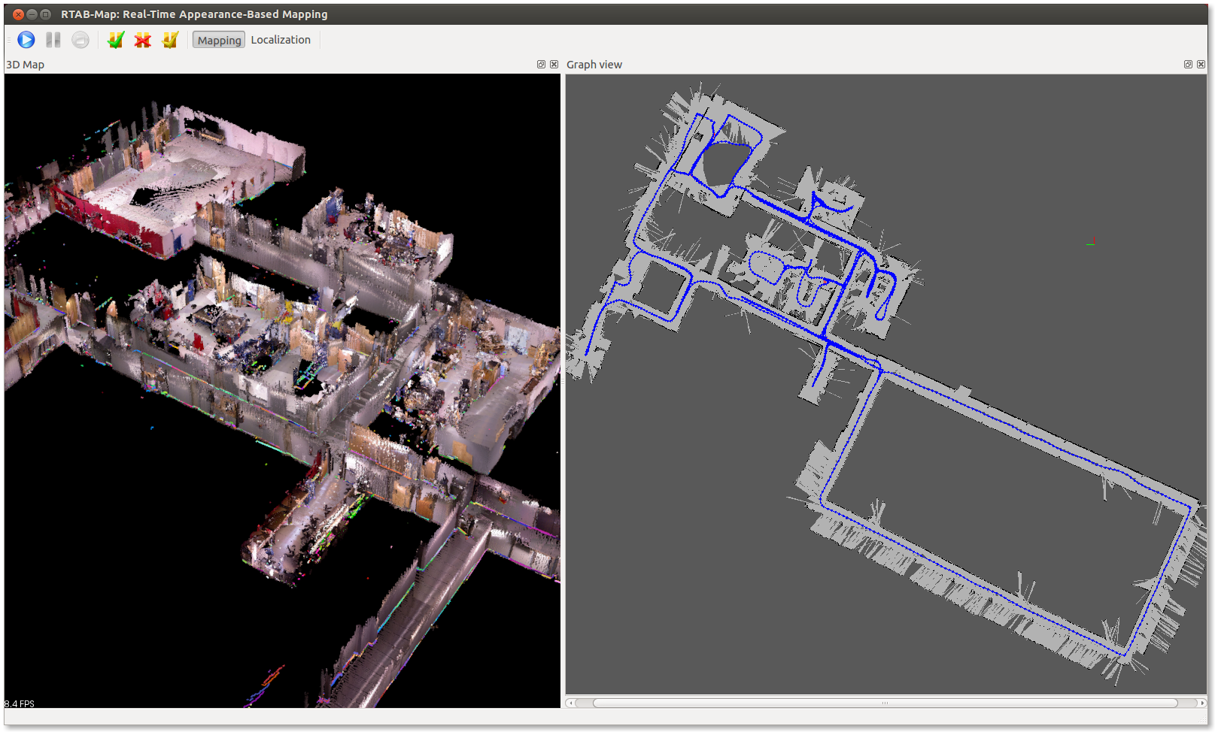Click the left arrow of Graph view scrollbar
The width and height of the screenshot is (1215, 732).
point(570,703)
